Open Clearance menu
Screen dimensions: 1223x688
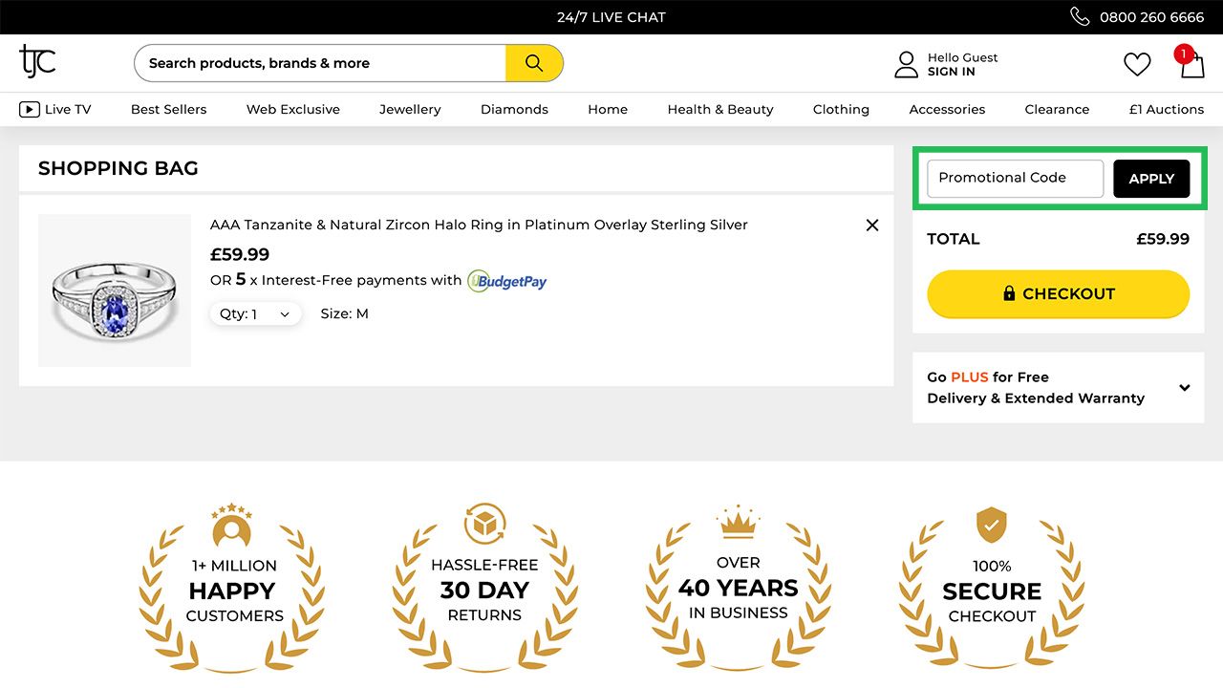point(1057,109)
